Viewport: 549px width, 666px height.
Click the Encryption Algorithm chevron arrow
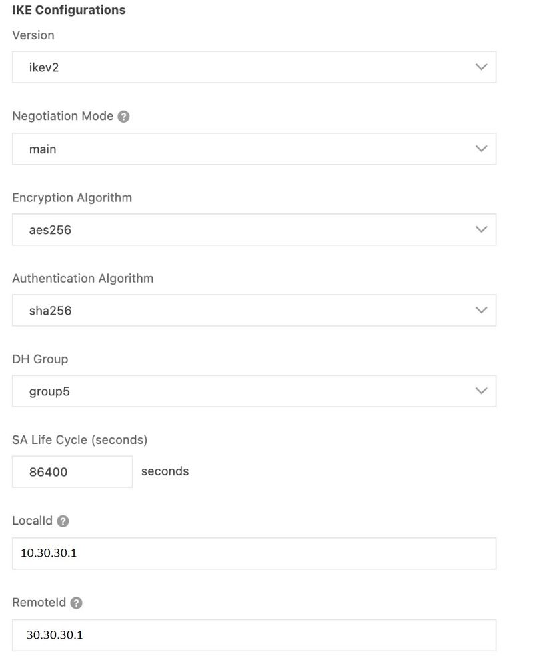click(482, 230)
